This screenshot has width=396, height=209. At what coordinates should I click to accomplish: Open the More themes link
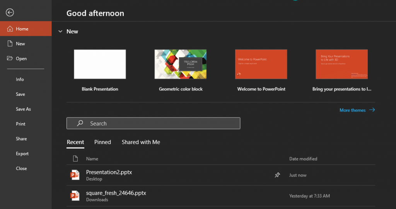click(353, 110)
